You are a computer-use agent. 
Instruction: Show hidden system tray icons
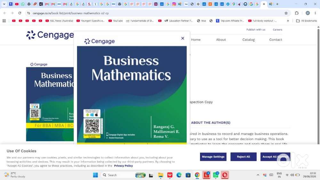click(258, 175)
